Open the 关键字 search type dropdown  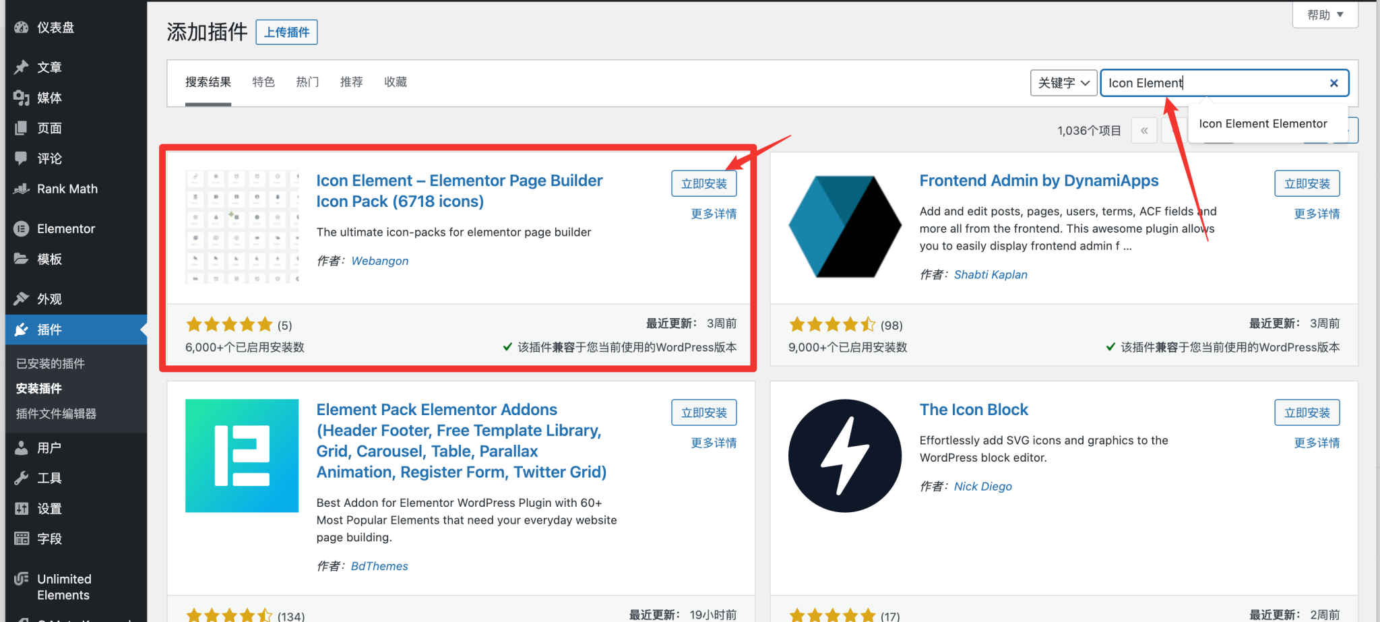pos(1063,83)
